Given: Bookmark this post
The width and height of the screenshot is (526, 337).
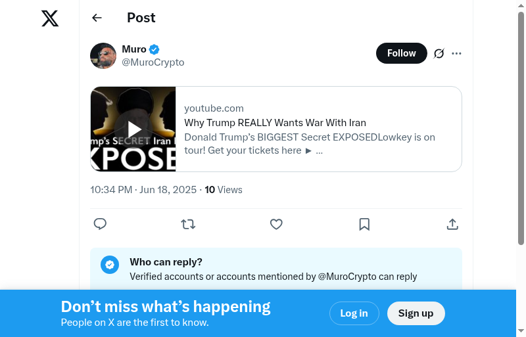Looking at the screenshot, I should click(364, 224).
